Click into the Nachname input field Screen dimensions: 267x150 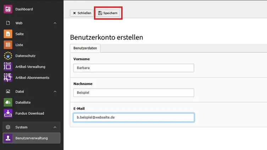coord(133,93)
